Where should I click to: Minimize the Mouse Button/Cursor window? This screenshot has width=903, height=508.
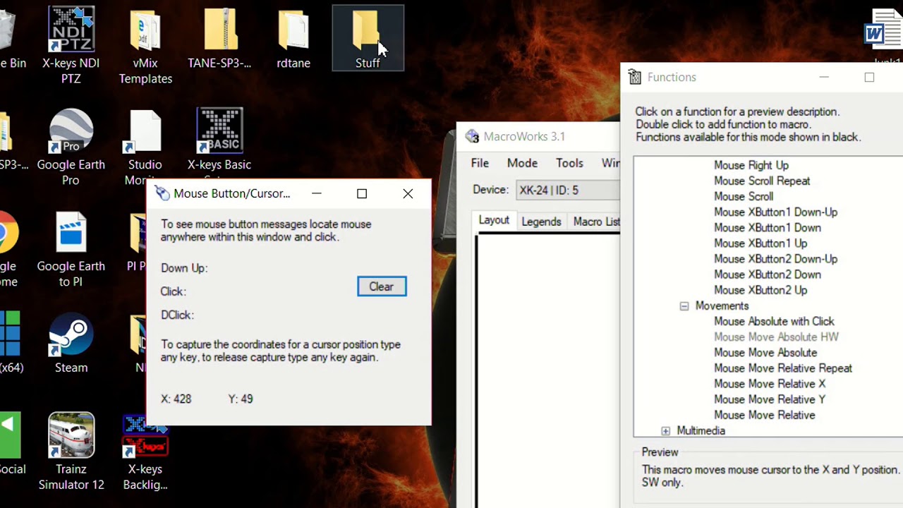[x=317, y=193]
